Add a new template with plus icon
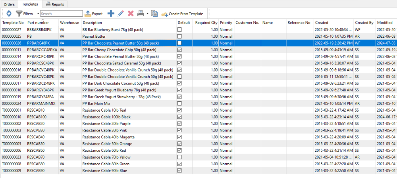 (x=111, y=14)
